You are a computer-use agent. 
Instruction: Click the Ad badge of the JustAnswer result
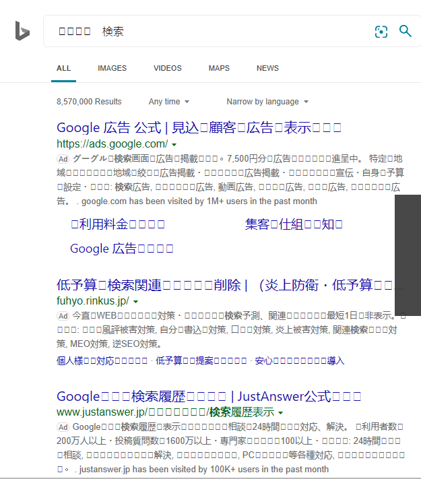click(x=63, y=427)
